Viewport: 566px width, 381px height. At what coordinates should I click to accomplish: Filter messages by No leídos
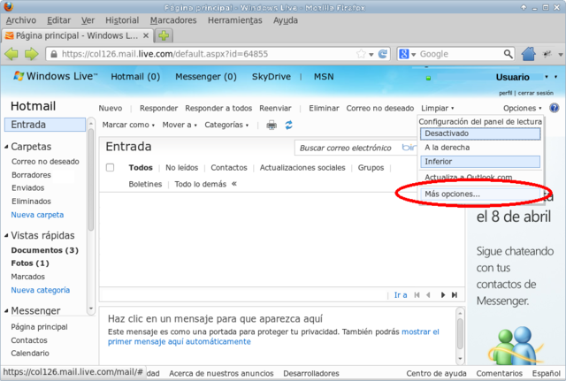181,168
